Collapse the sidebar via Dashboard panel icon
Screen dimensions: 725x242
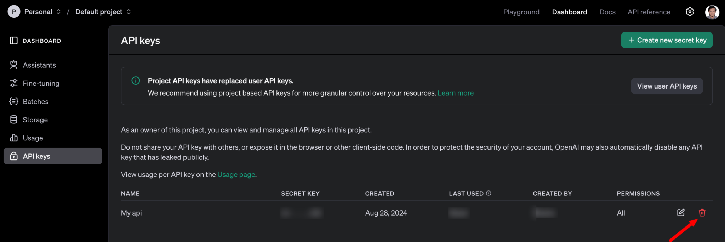(x=14, y=41)
